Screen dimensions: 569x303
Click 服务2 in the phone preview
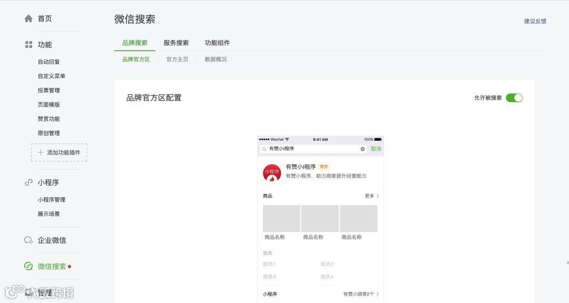327,264
